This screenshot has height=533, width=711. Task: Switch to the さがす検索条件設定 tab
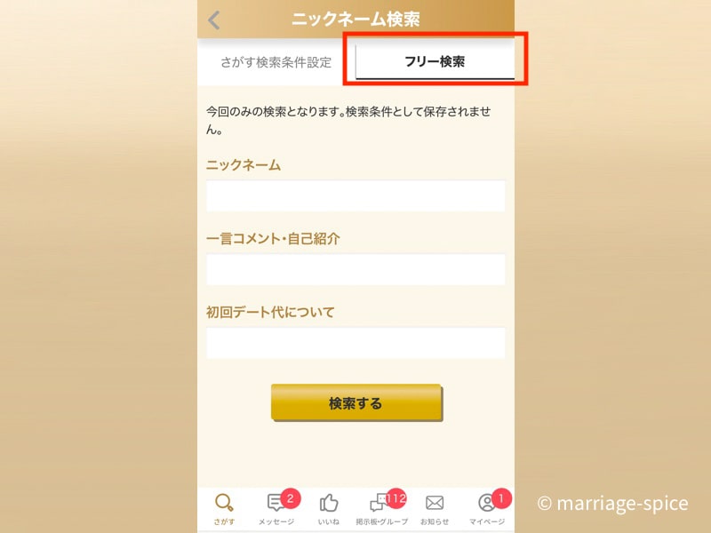click(276, 62)
